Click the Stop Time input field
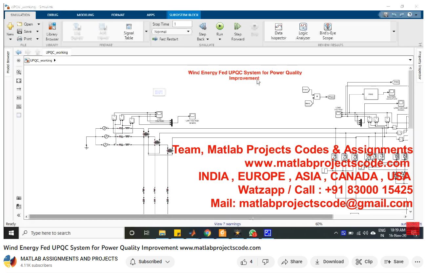The image size is (427, 273). click(x=182, y=24)
